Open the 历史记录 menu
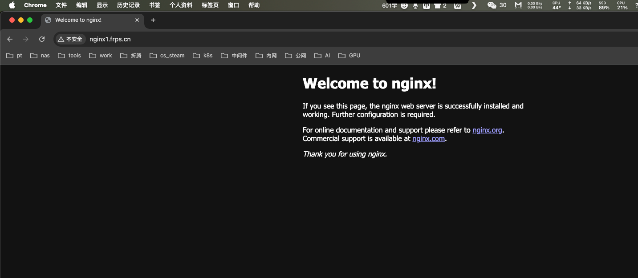The width and height of the screenshot is (638, 278). tap(128, 5)
